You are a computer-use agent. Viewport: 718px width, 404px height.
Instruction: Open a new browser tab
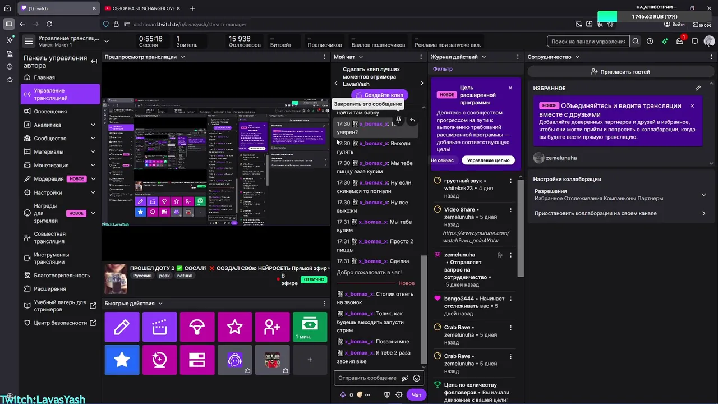(192, 8)
